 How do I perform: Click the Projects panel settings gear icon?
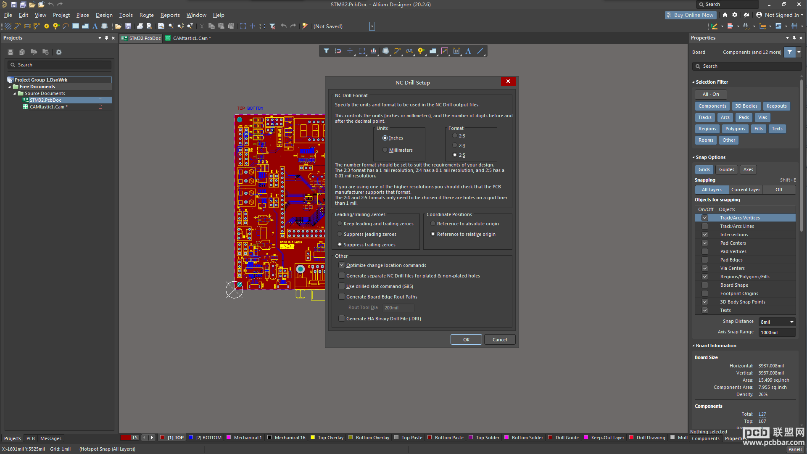(59, 52)
